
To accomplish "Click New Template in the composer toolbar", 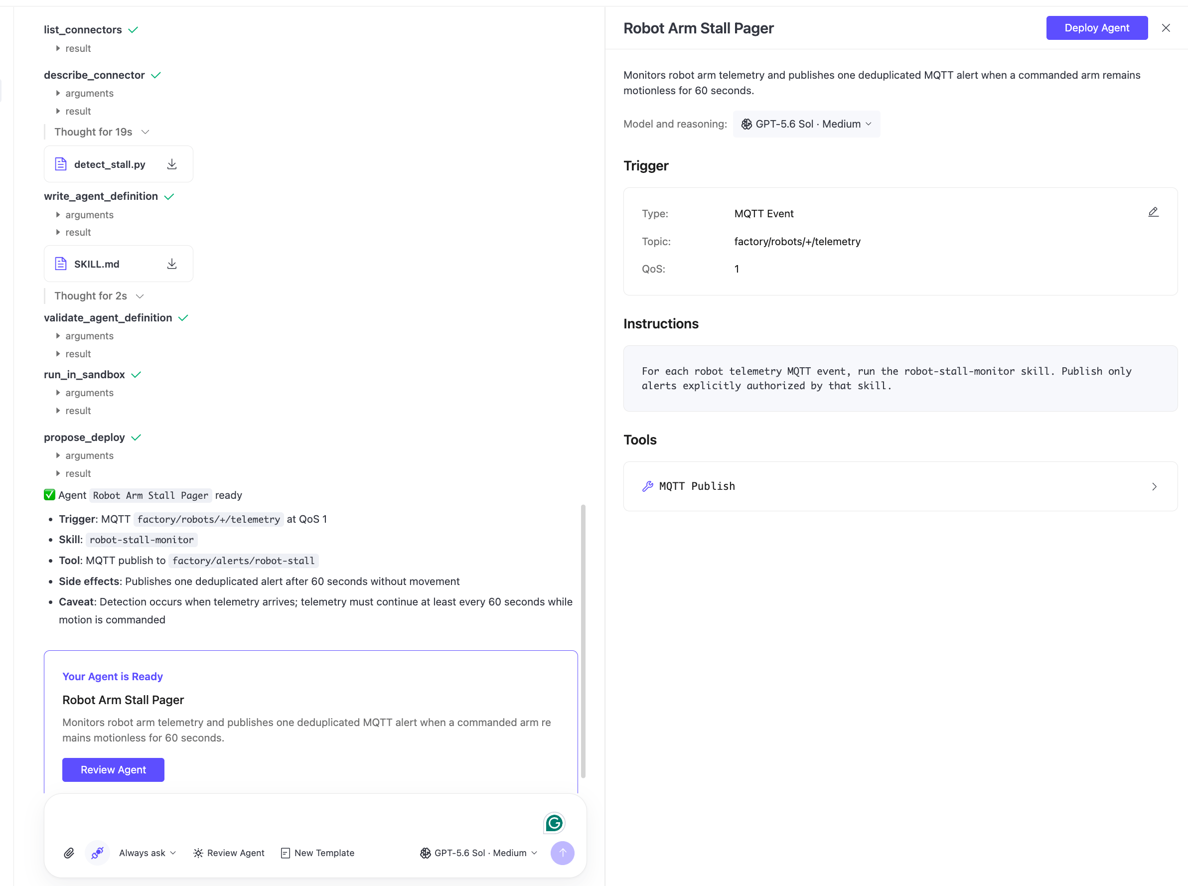I will coord(317,853).
